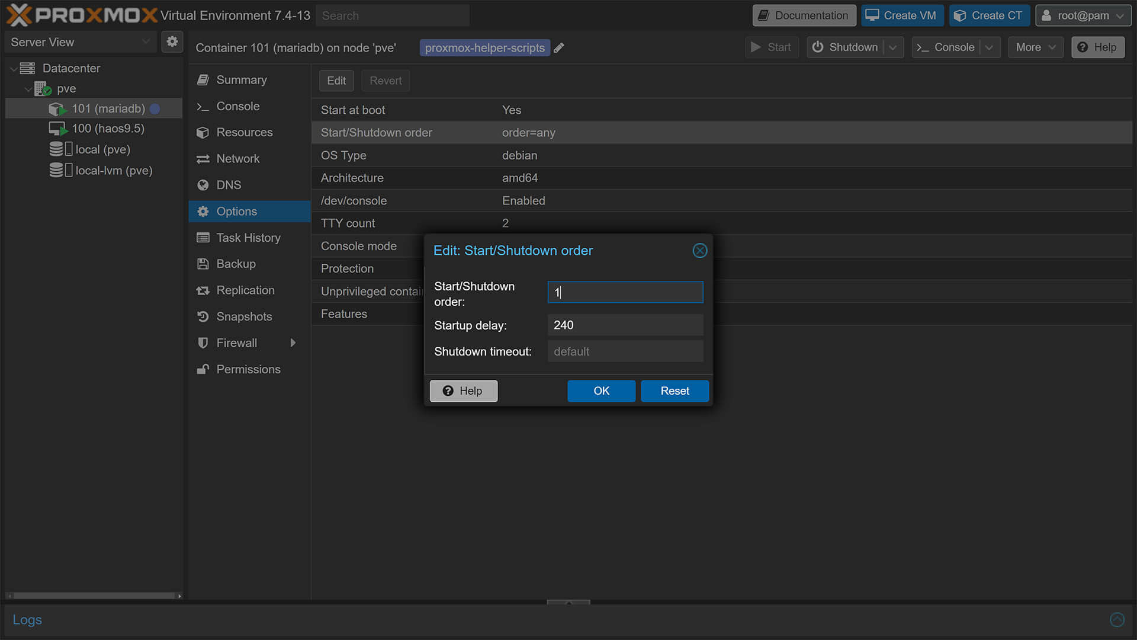Expand the Firewall section
This screenshot has height=640, width=1137.
coord(293,343)
